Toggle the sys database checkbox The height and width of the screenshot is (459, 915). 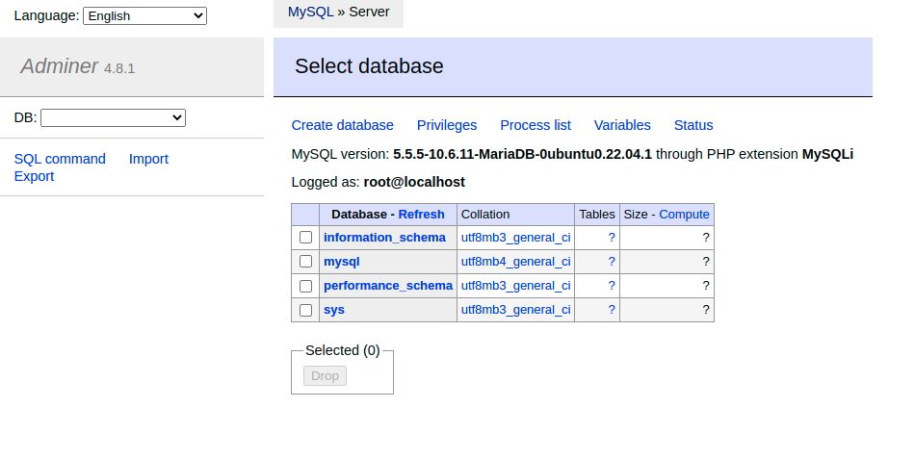[x=305, y=310]
